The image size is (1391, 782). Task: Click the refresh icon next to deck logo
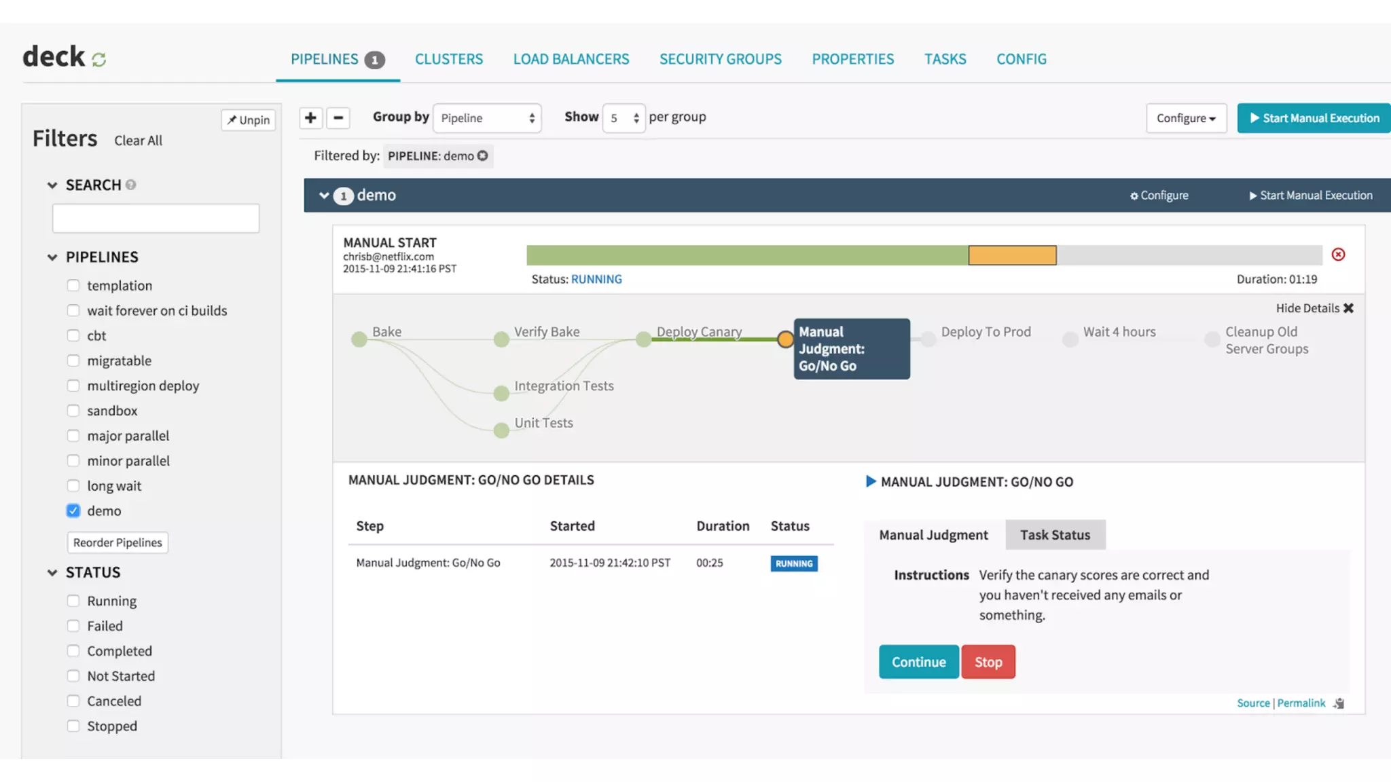click(99, 60)
